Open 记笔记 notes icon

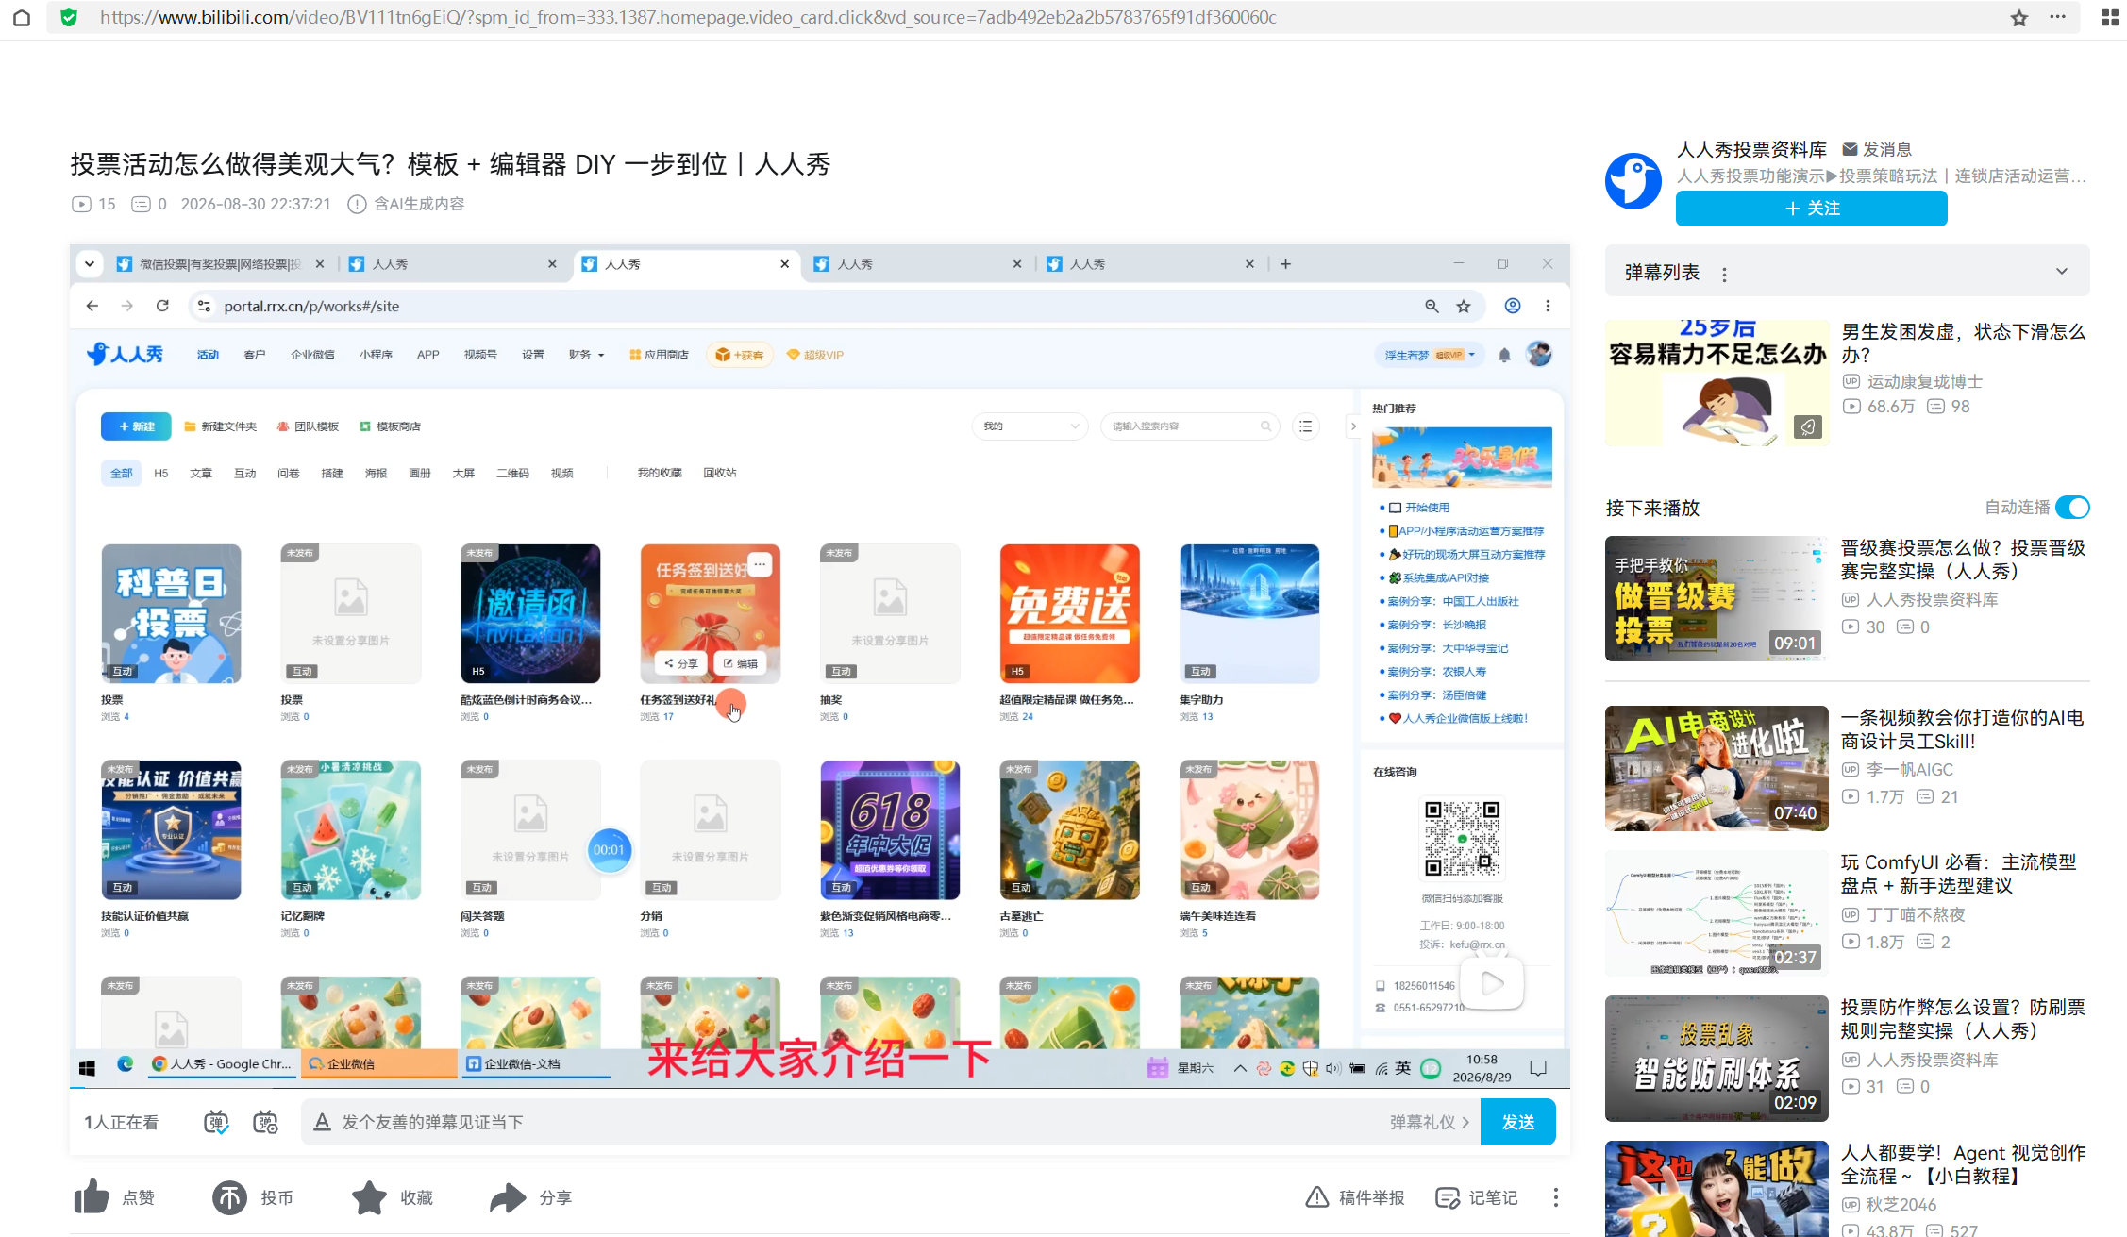pos(1447,1197)
